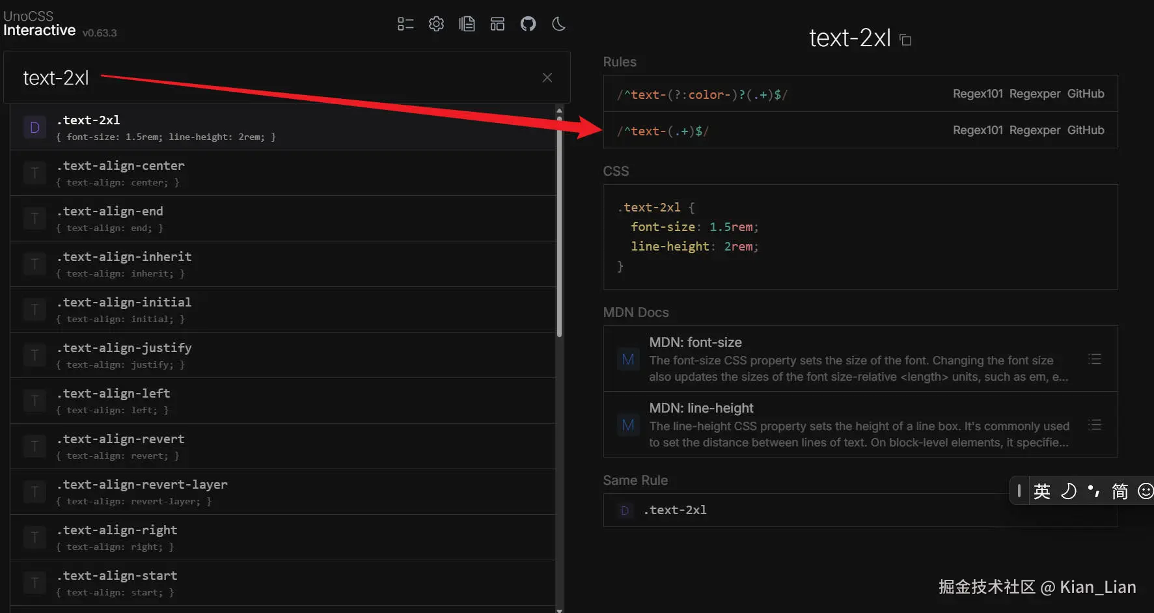Open Regexper link for the second rule

[x=1034, y=130]
